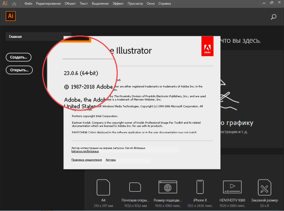Screen dimensions: 284x211
Task: Click the 210 x 297 мм size label
Action: (x=103, y=206)
